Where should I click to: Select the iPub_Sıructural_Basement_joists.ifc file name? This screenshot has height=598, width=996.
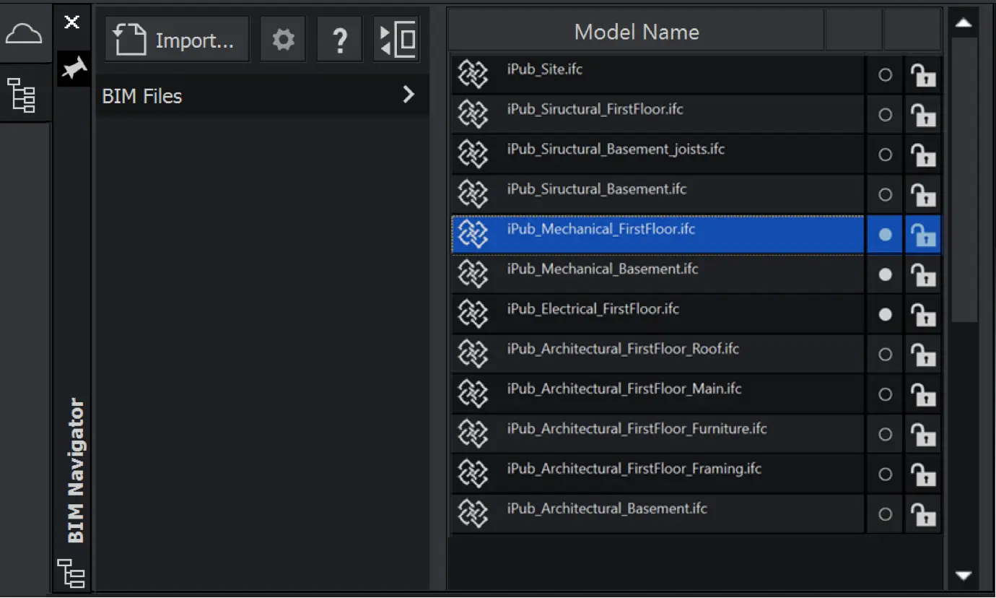click(616, 149)
